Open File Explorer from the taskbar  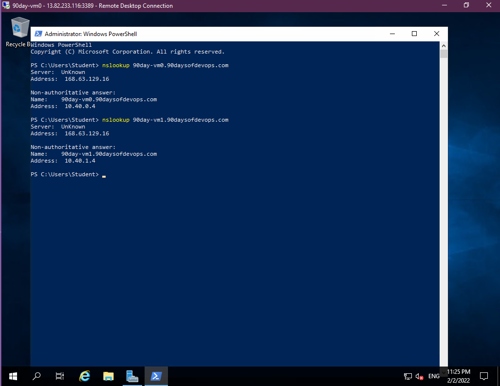[x=108, y=376]
